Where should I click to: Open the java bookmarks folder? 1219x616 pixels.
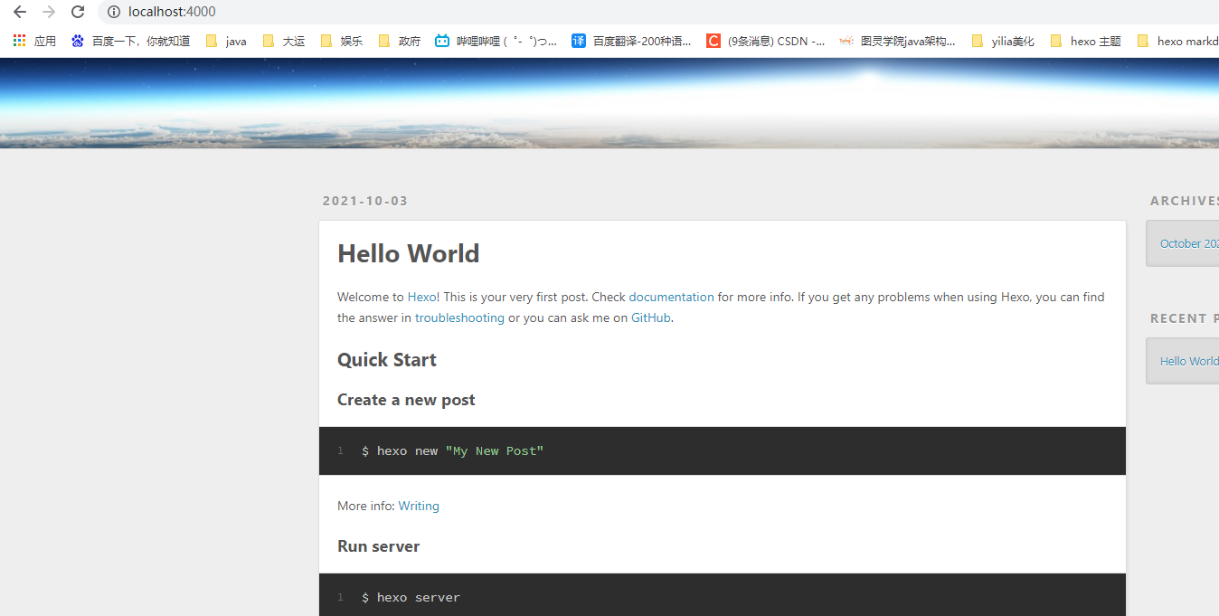(x=226, y=41)
